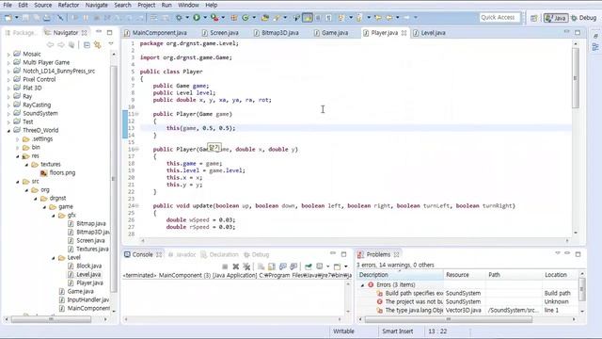Screen dimensions: 602x339
Task: Collapse the ThreeD_World project node
Action: pyautogui.click(x=8, y=131)
